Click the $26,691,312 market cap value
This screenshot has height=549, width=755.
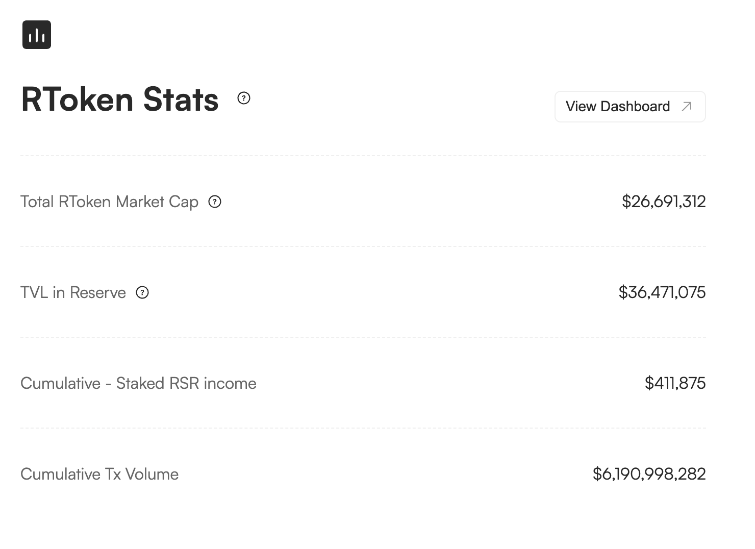click(663, 202)
